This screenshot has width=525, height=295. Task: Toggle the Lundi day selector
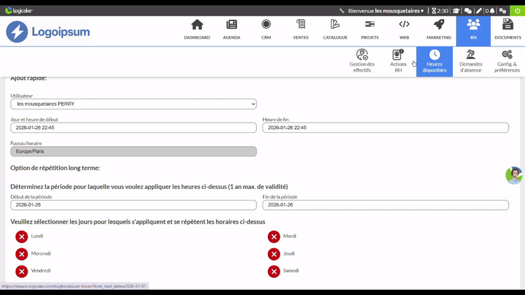pos(22,237)
